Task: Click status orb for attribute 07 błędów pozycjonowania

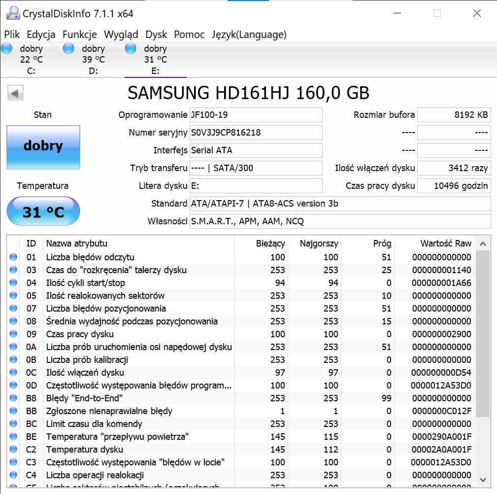Action: pyautogui.click(x=13, y=309)
